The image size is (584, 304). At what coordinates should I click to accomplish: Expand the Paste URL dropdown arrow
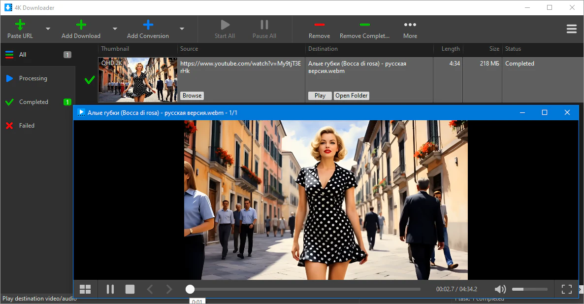coord(48,29)
